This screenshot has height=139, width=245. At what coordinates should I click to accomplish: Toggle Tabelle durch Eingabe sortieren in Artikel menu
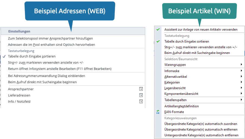pos(187,41)
